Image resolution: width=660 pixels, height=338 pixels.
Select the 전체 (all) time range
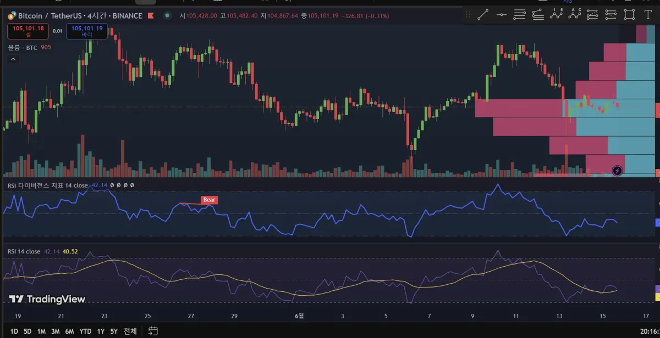pos(130,331)
